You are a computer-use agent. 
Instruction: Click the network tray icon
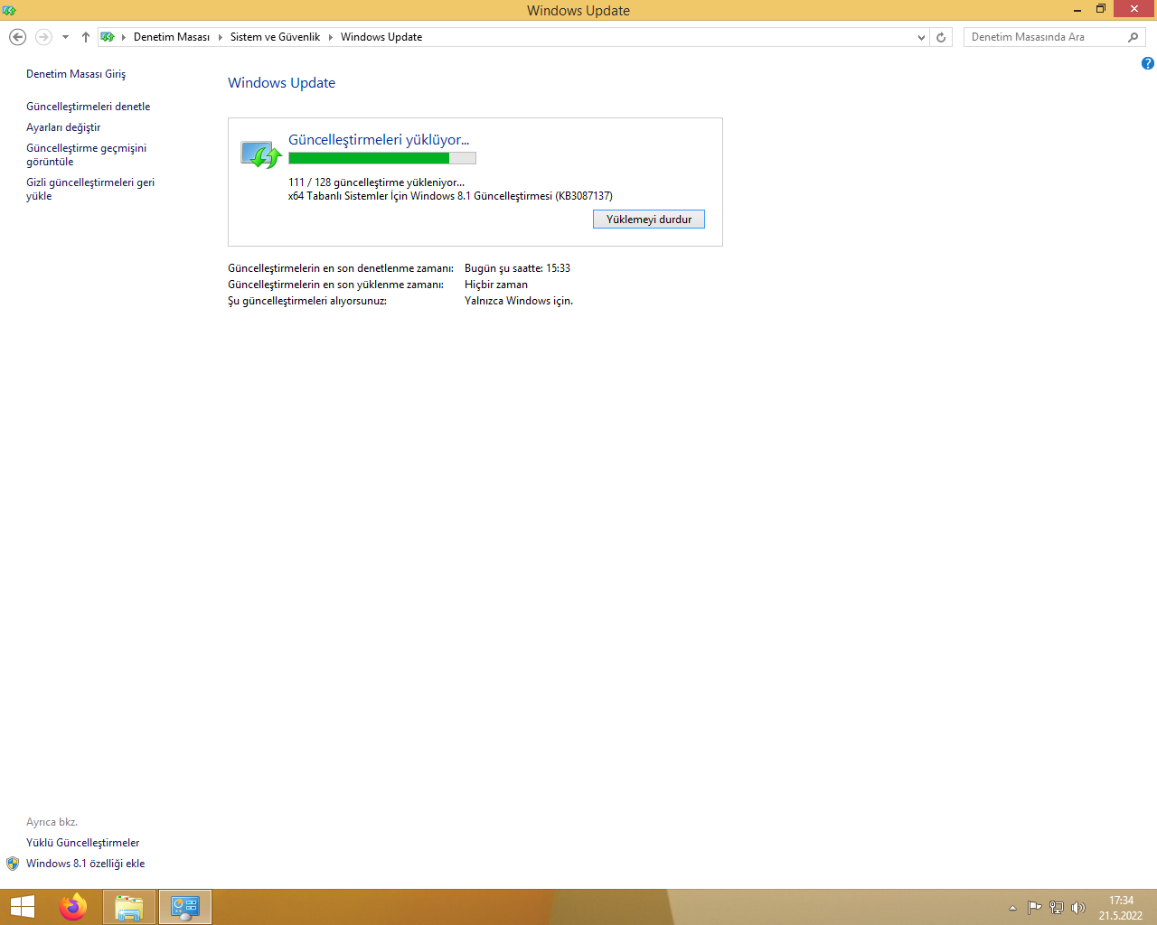(1057, 908)
